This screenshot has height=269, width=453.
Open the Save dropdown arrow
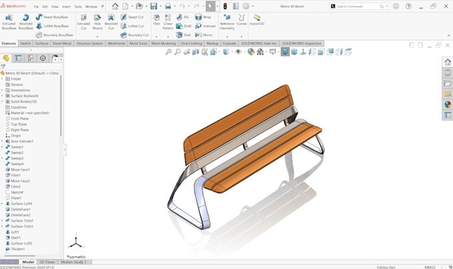pos(161,6)
